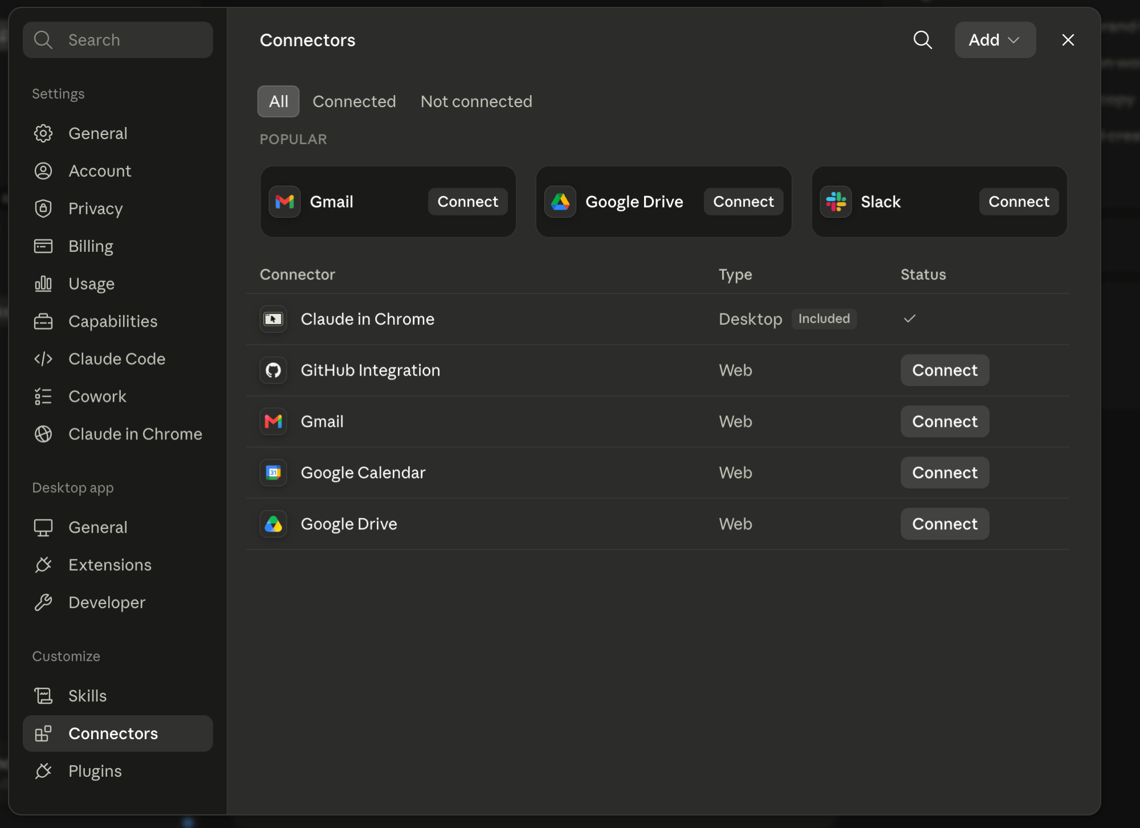1140x828 pixels.
Task: Connect the Google Drive table row
Action: point(944,524)
